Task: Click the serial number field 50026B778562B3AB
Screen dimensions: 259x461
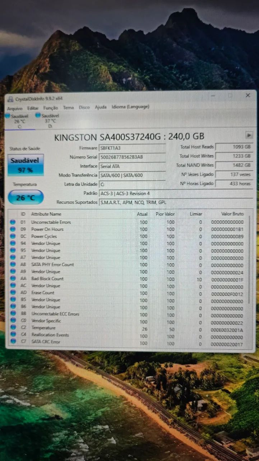Action: pos(132,157)
